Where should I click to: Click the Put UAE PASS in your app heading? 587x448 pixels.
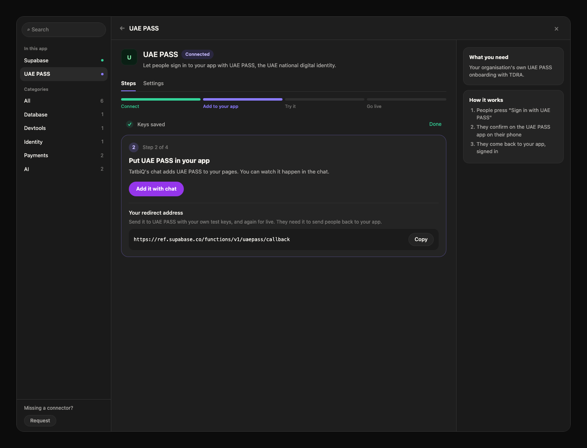coord(169,161)
